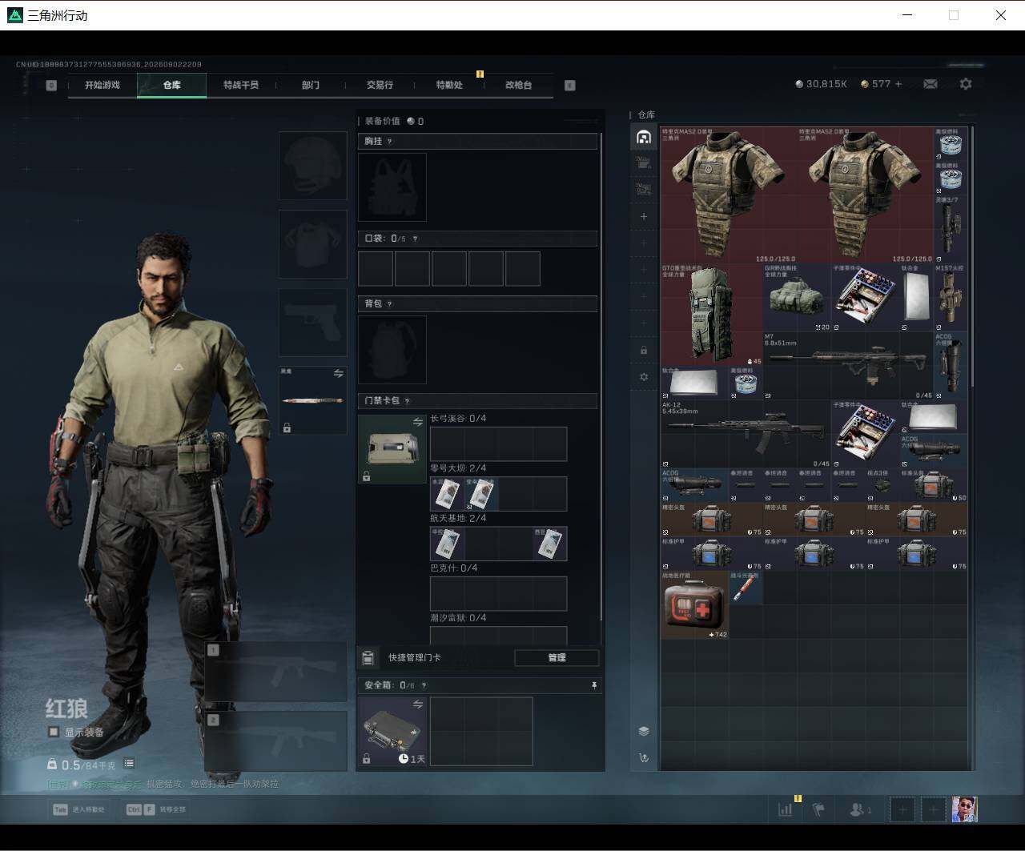Click the warehouse vertical scrollbar
This screenshot has height=851, width=1025.
[971, 256]
